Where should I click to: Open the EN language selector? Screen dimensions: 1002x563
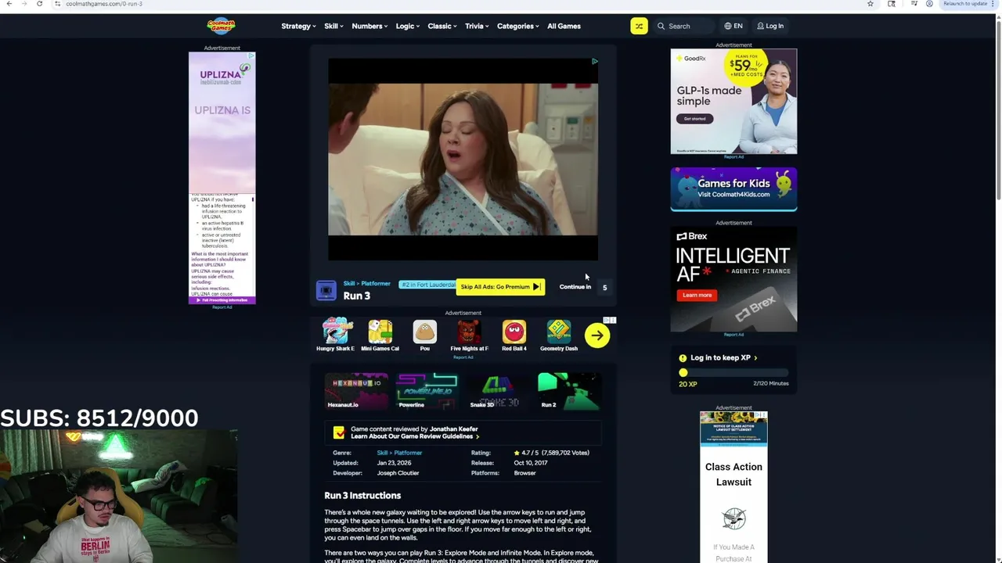[733, 26]
